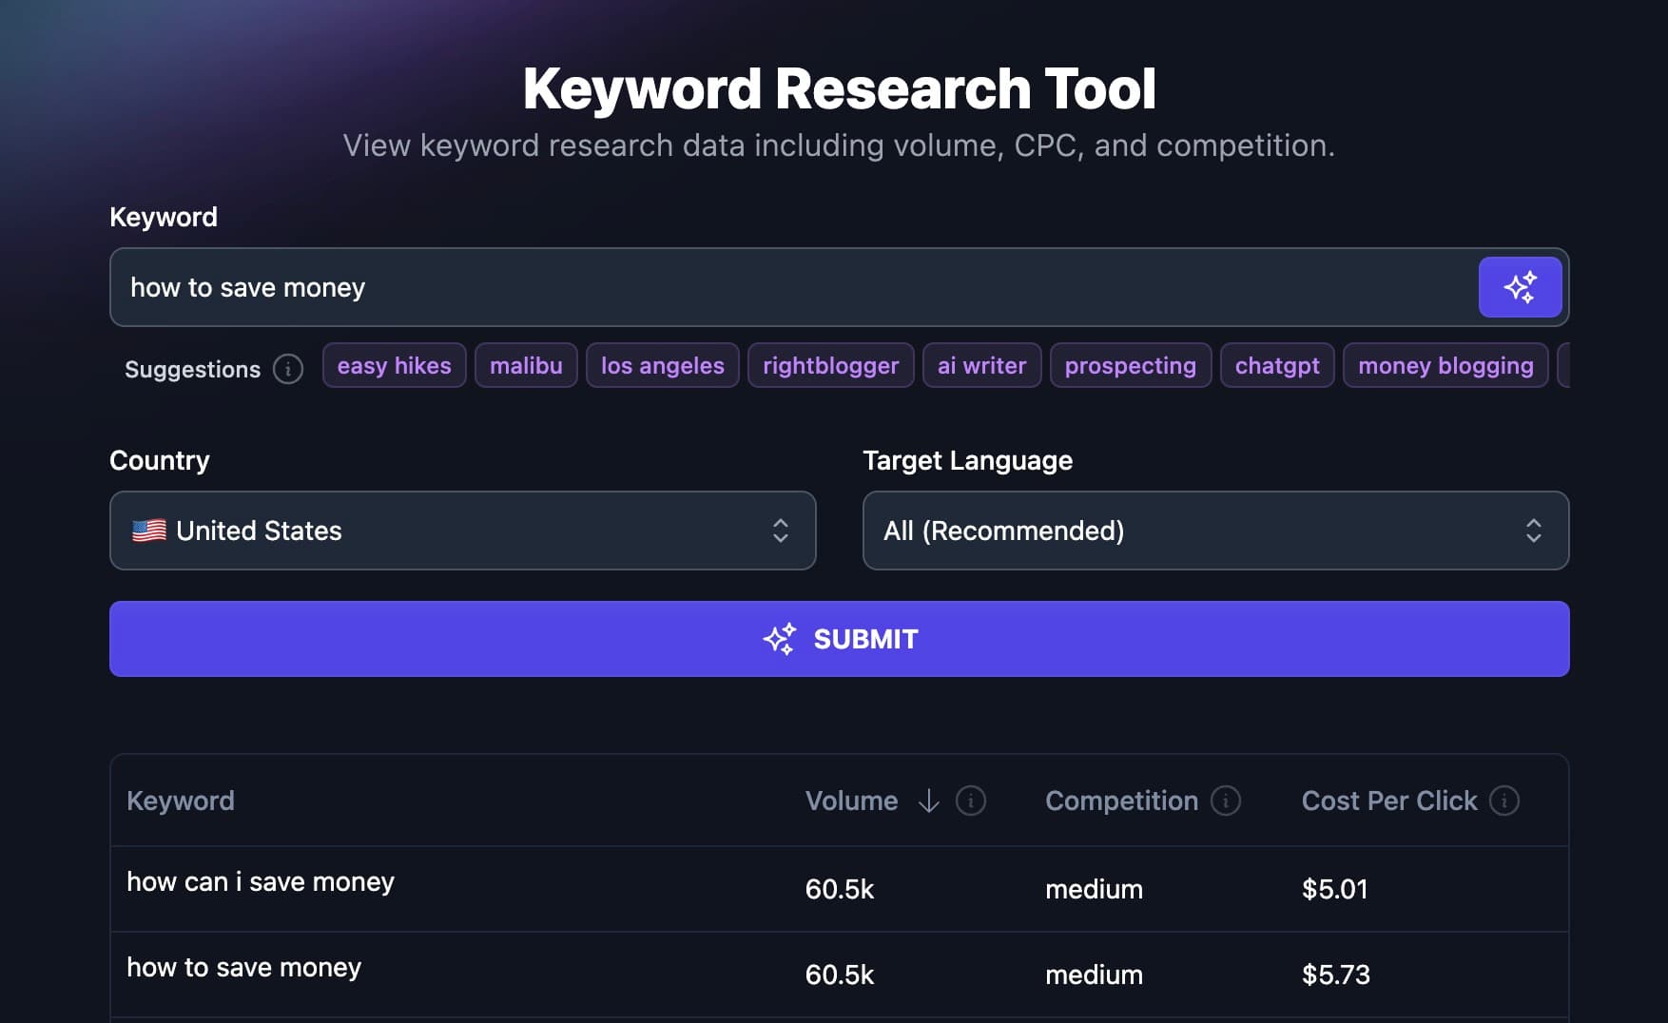Click the chevron on the Country selector
Viewport: 1668px width, 1023px height.
tap(780, 531)
